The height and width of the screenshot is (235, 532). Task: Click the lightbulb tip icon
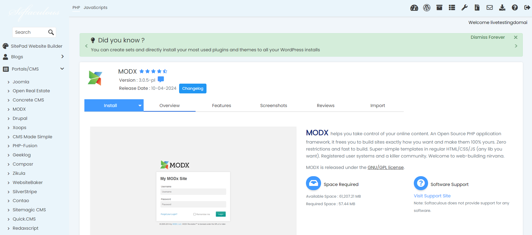(93, 40)
